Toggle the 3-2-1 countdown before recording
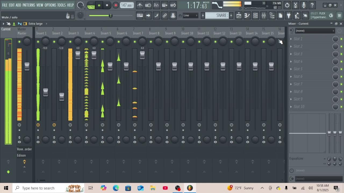 (x=156, y=5)
